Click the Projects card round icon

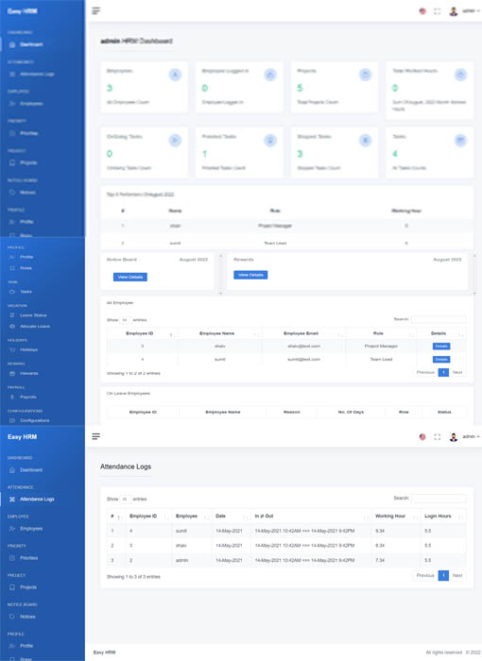click(365, 75)
